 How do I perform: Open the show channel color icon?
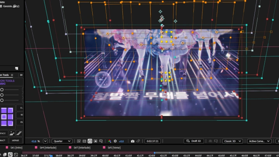[110, 141]
